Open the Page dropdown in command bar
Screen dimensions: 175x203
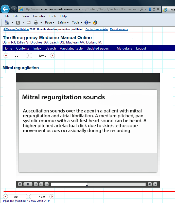point(50,22)
